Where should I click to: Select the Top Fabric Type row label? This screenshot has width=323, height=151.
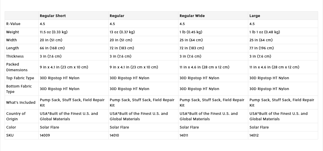20,78
